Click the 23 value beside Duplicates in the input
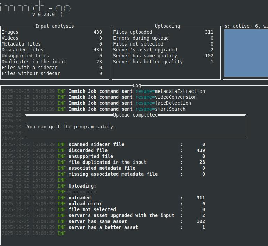Screen dimensions: 268x246 pos(99,62)
